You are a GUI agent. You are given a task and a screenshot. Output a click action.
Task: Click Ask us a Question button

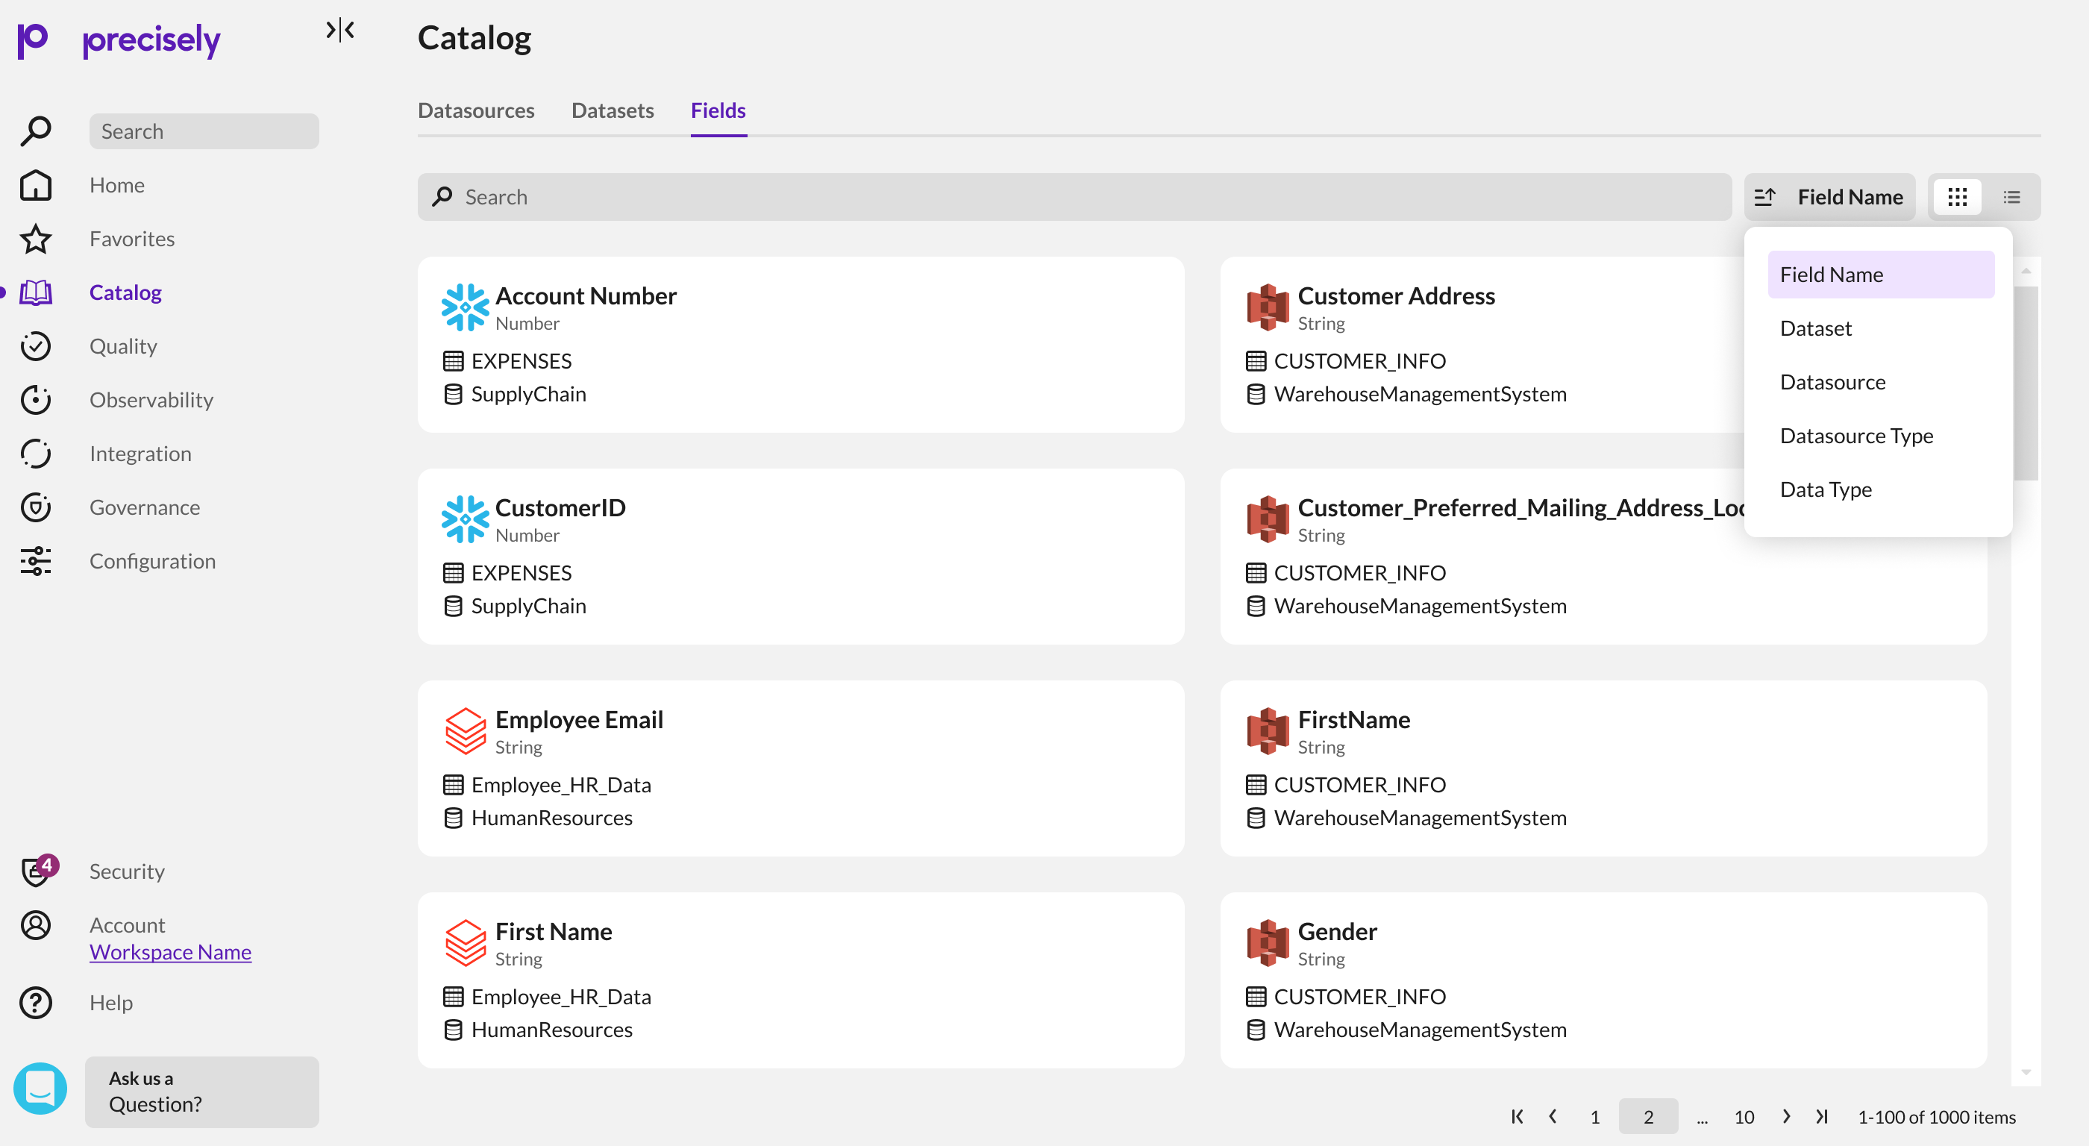click(x=202, y=1092)
